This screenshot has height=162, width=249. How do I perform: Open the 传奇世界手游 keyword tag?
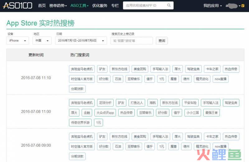pos(80,122)
